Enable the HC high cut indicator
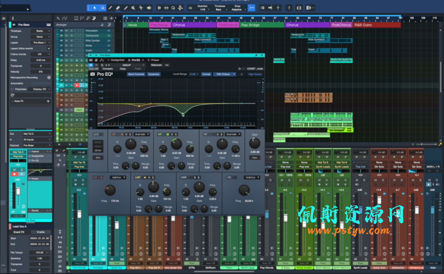Viewport: 444px width, 274px height. [235, 177]
